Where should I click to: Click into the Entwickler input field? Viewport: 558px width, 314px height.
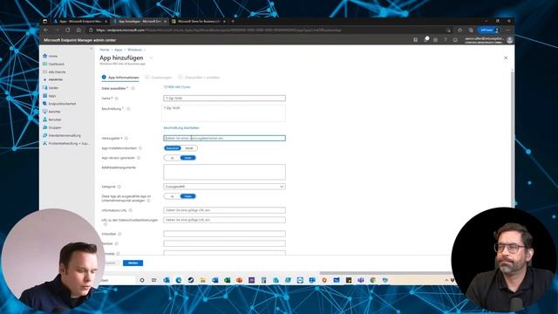pos(224,234)
